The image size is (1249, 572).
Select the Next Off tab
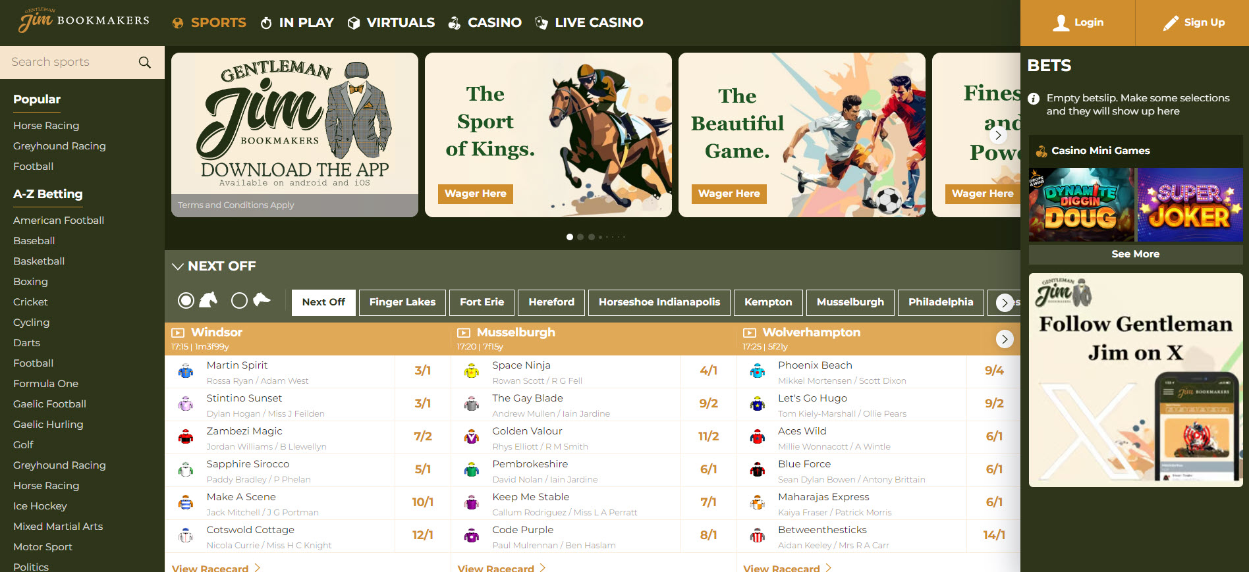(x=323, y=302)
